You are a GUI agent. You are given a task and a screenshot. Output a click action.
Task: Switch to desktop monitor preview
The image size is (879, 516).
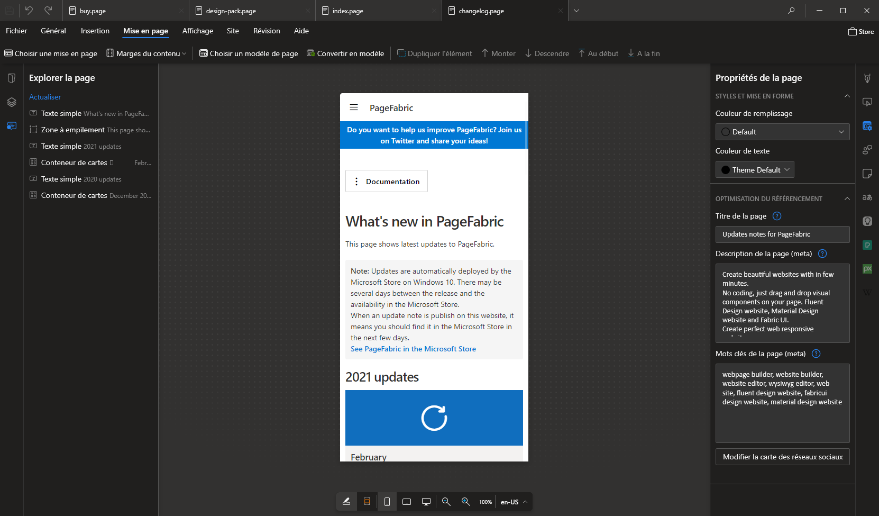point(426,502)
